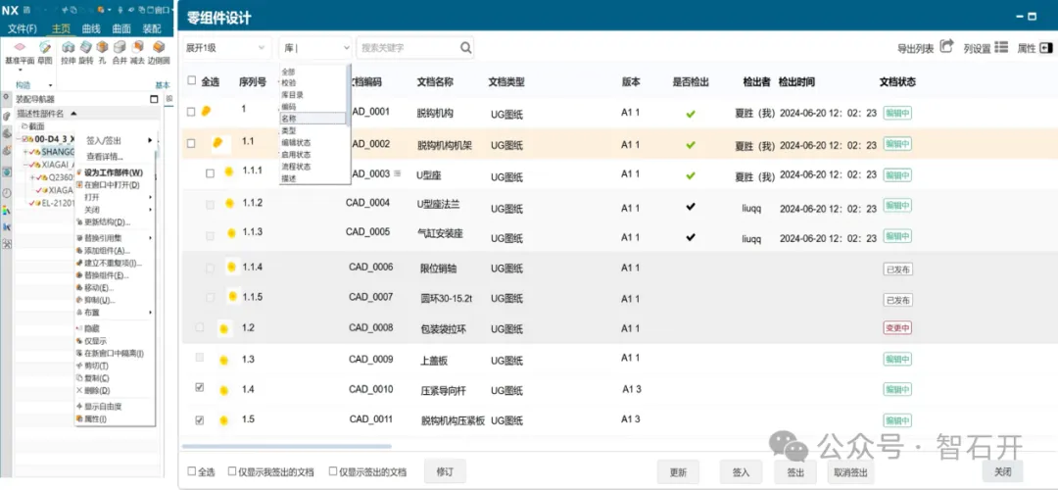The height and width of the screenshot is (490, 1058).
Task: Open the 草图 (Sketch) tool
Action: [x=45, y=47]
